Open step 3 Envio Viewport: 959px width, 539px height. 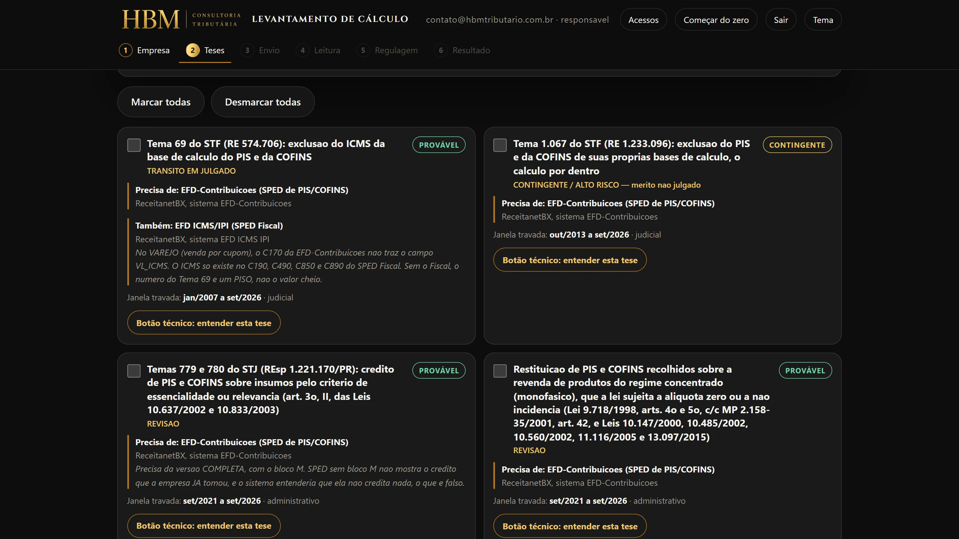(260, 50)
